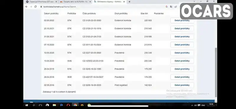
Task: Open a new browser tab
Action: (x=129, y=2)
